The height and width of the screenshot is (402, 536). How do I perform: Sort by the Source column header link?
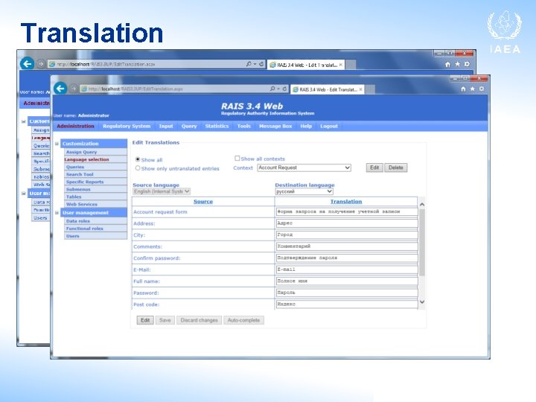pos(203,202)
